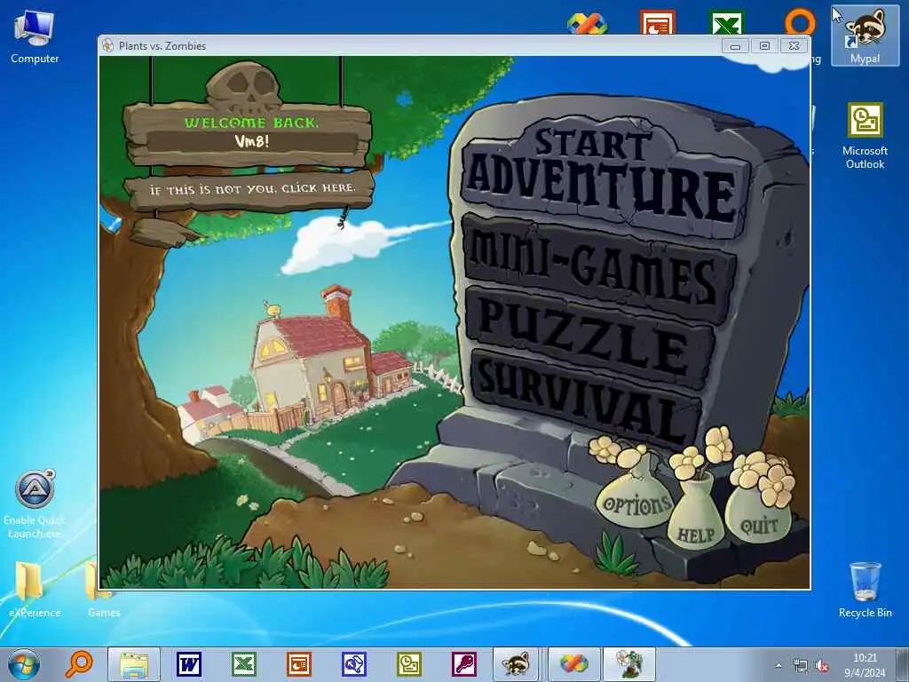Minimize the Plants vs. Zombies window

735,46
